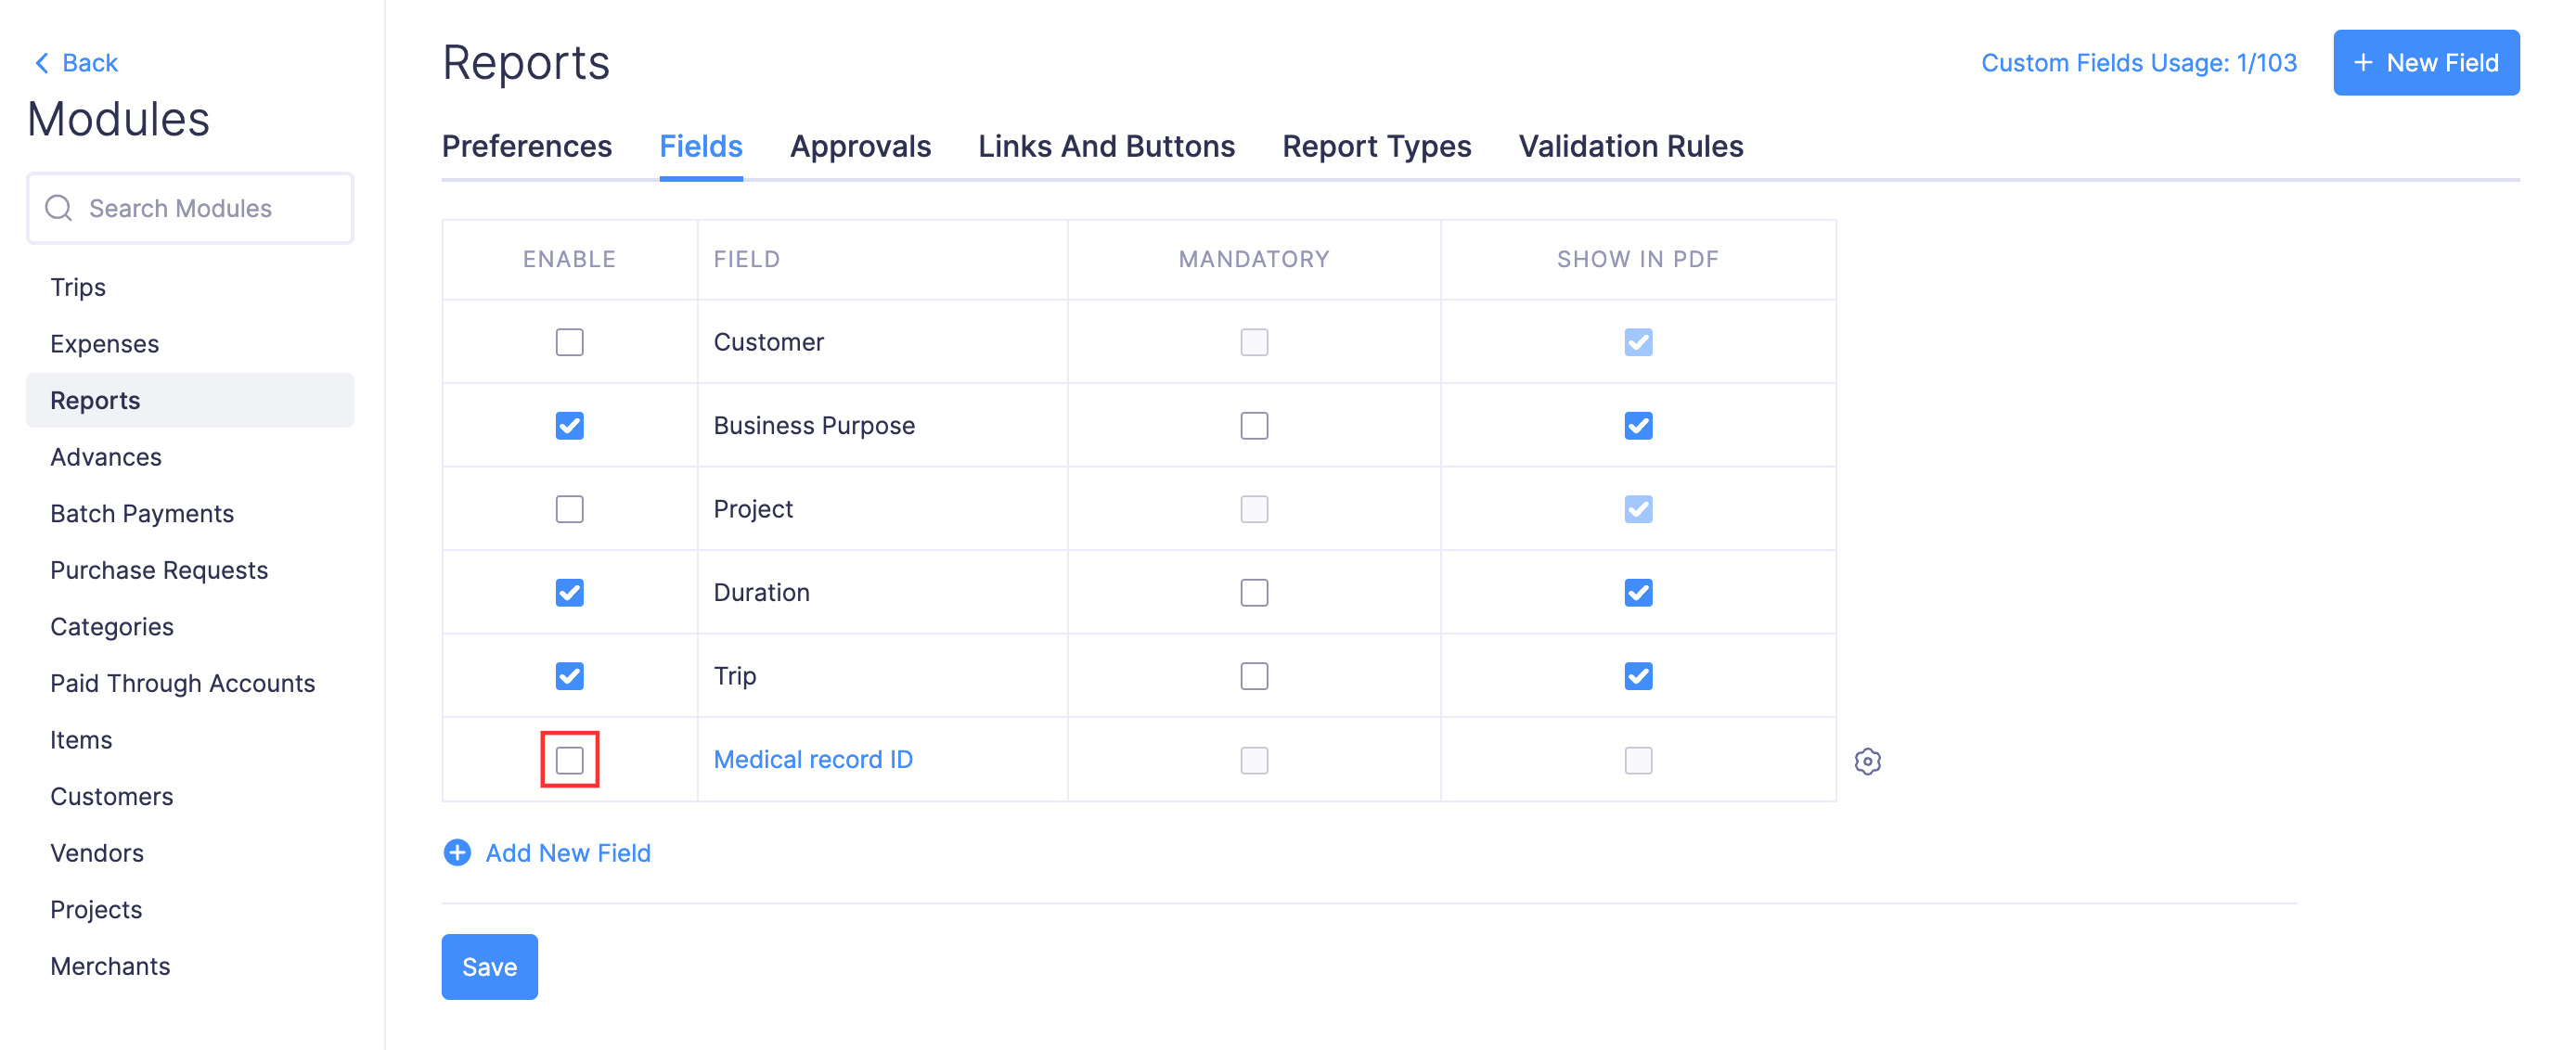The width and height of the screenshot is (2576, 1050).
Task: Select Expenses module in sidebar
Action: [x=104, y=344]
